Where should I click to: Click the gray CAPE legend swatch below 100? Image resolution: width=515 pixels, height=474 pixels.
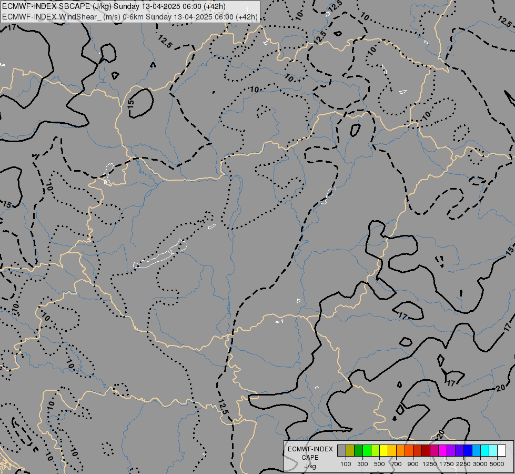pyautogui.click(x=341, y=451)
